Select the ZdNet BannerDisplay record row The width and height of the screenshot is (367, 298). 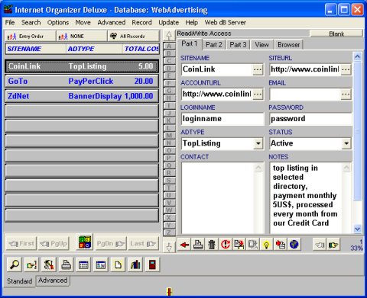tap(82, 96)
